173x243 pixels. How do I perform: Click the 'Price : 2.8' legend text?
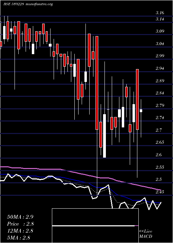[20, 224]
